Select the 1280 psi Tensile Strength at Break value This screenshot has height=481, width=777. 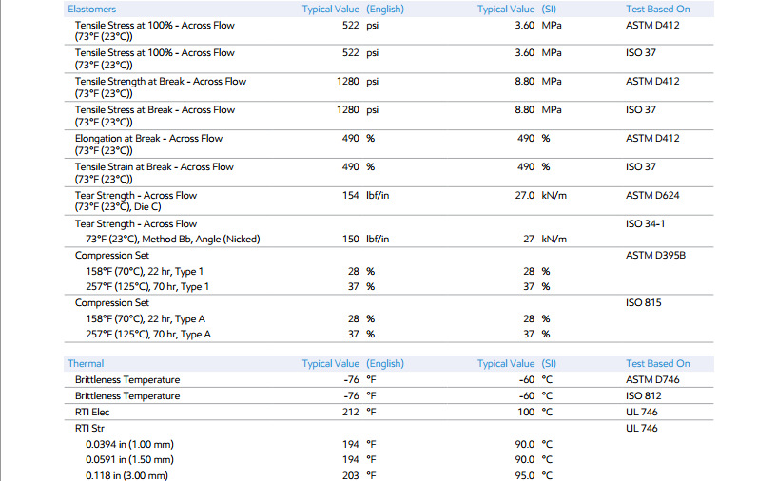358,81
